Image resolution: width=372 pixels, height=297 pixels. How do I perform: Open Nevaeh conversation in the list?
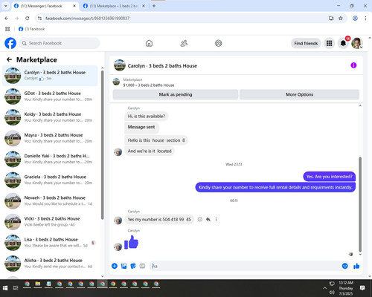pyautogui.click(x=50, y=200)
